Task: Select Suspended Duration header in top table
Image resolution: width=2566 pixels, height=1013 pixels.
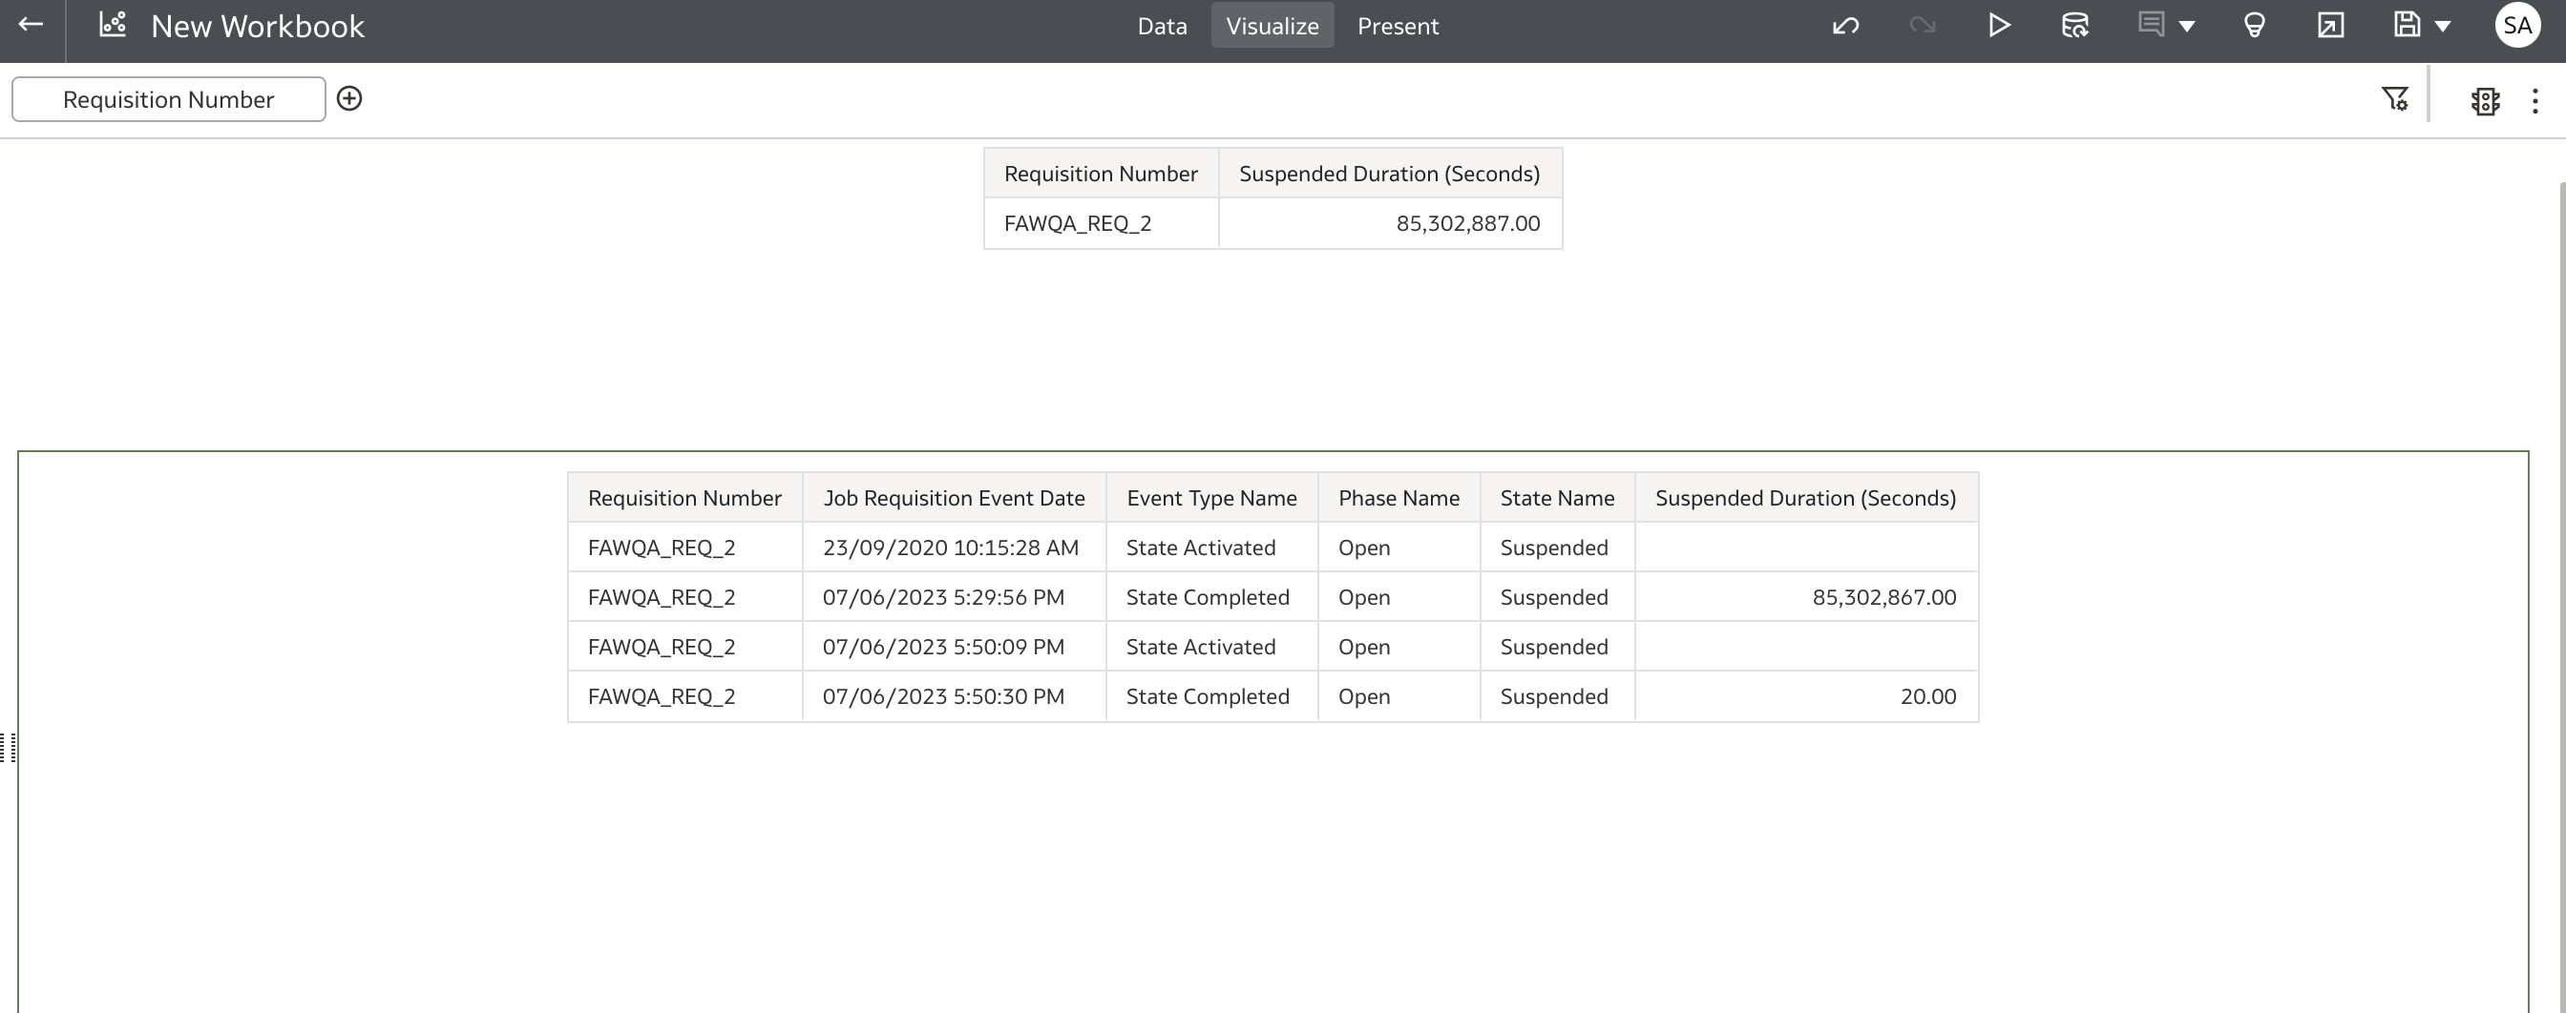Action: 1390,174
